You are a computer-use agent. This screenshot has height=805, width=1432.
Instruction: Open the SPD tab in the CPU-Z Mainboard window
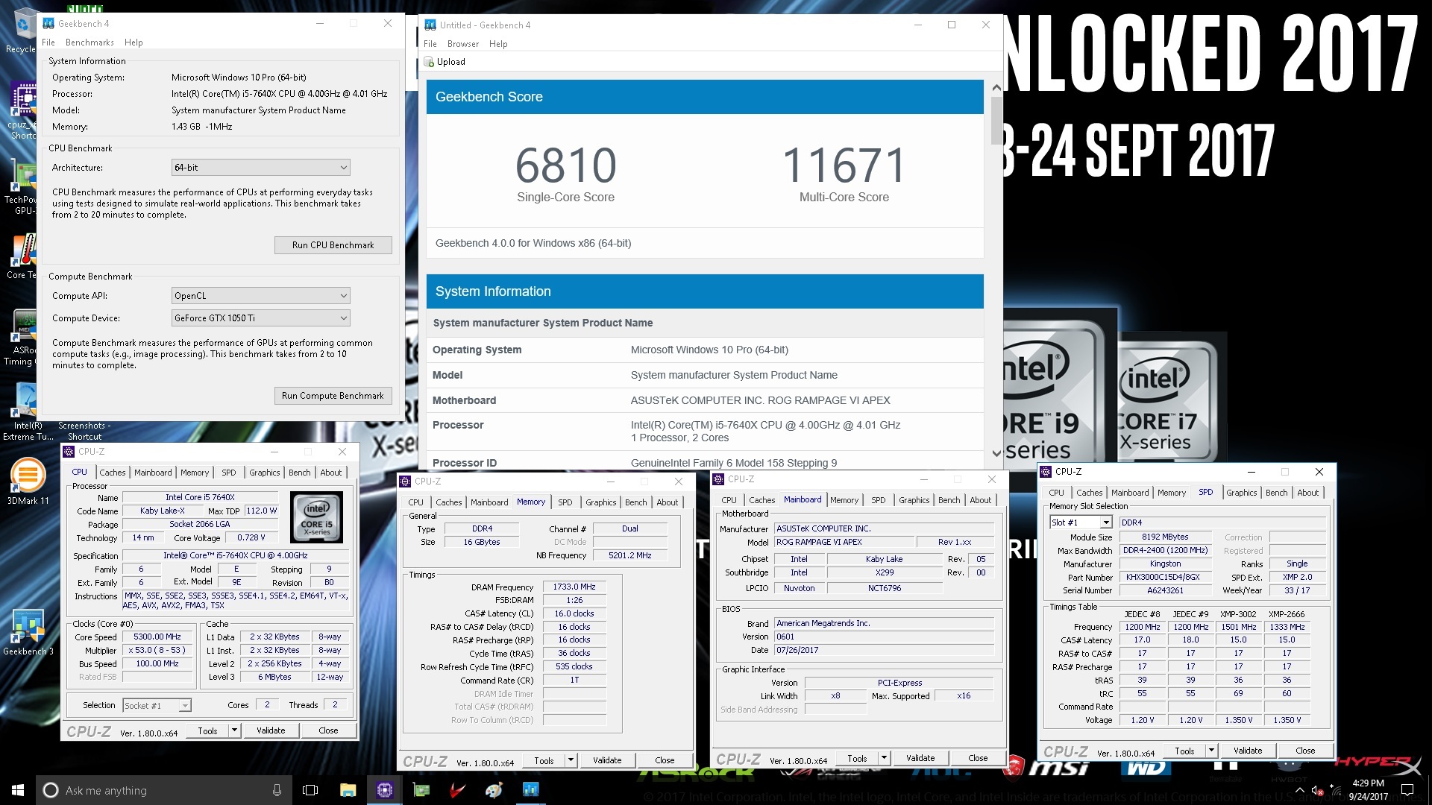(878, 500)
